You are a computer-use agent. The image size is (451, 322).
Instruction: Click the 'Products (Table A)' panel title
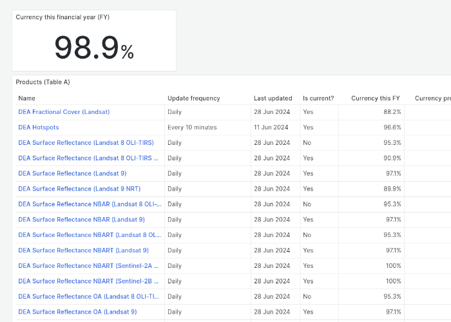43,82
